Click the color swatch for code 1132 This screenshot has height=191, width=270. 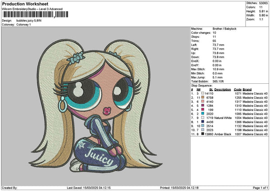click(202, 126)
